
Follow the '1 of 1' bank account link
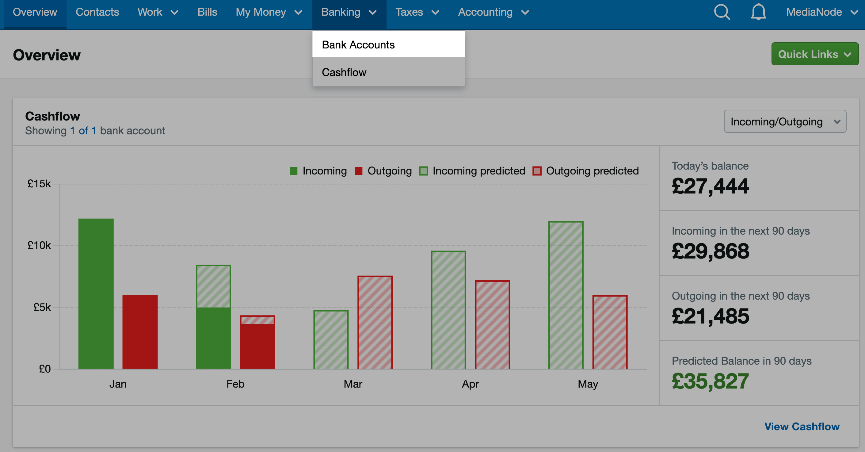tap(83, 131)
